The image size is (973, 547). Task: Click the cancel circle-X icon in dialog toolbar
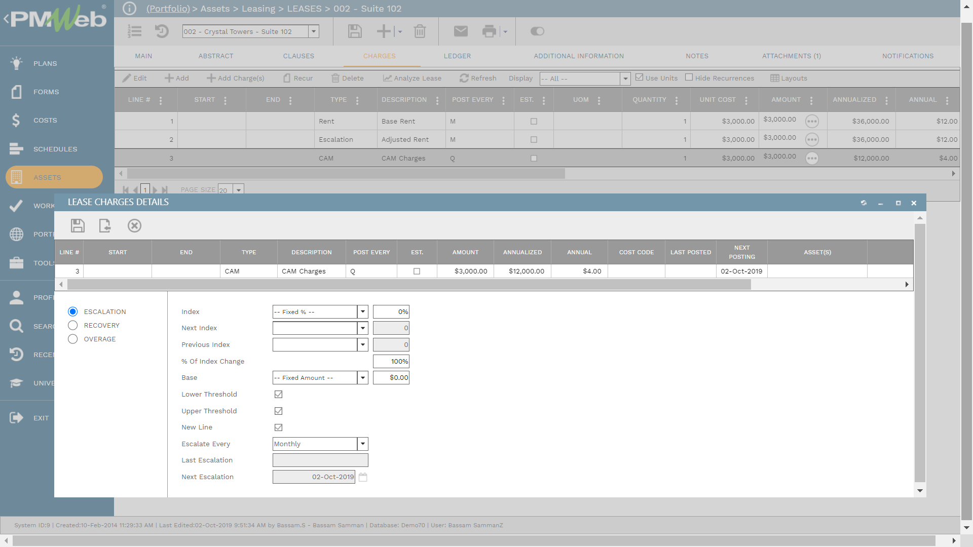coord(134,226)
